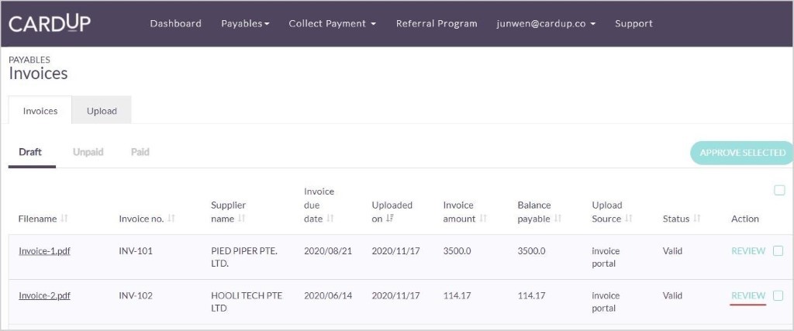Sort by Supplier name column icon
The width and height of the screenshot is (794, 331).
point(243,219)
